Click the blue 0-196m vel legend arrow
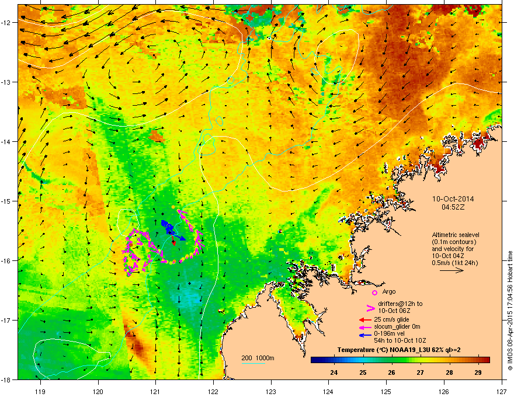 click(365, 335)
